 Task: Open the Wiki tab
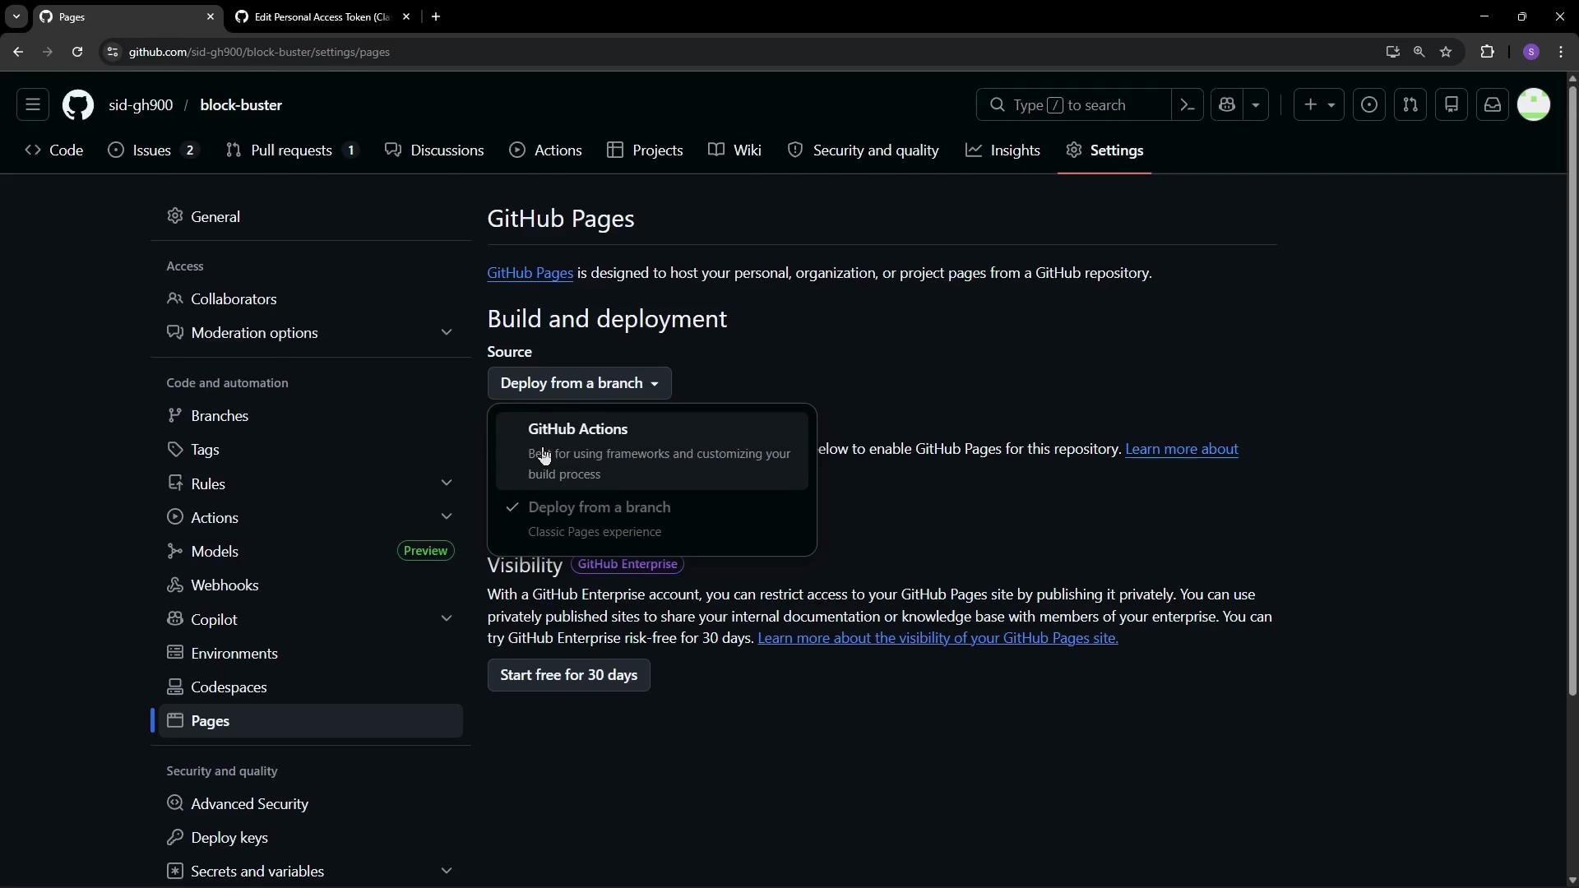[735, 150]
